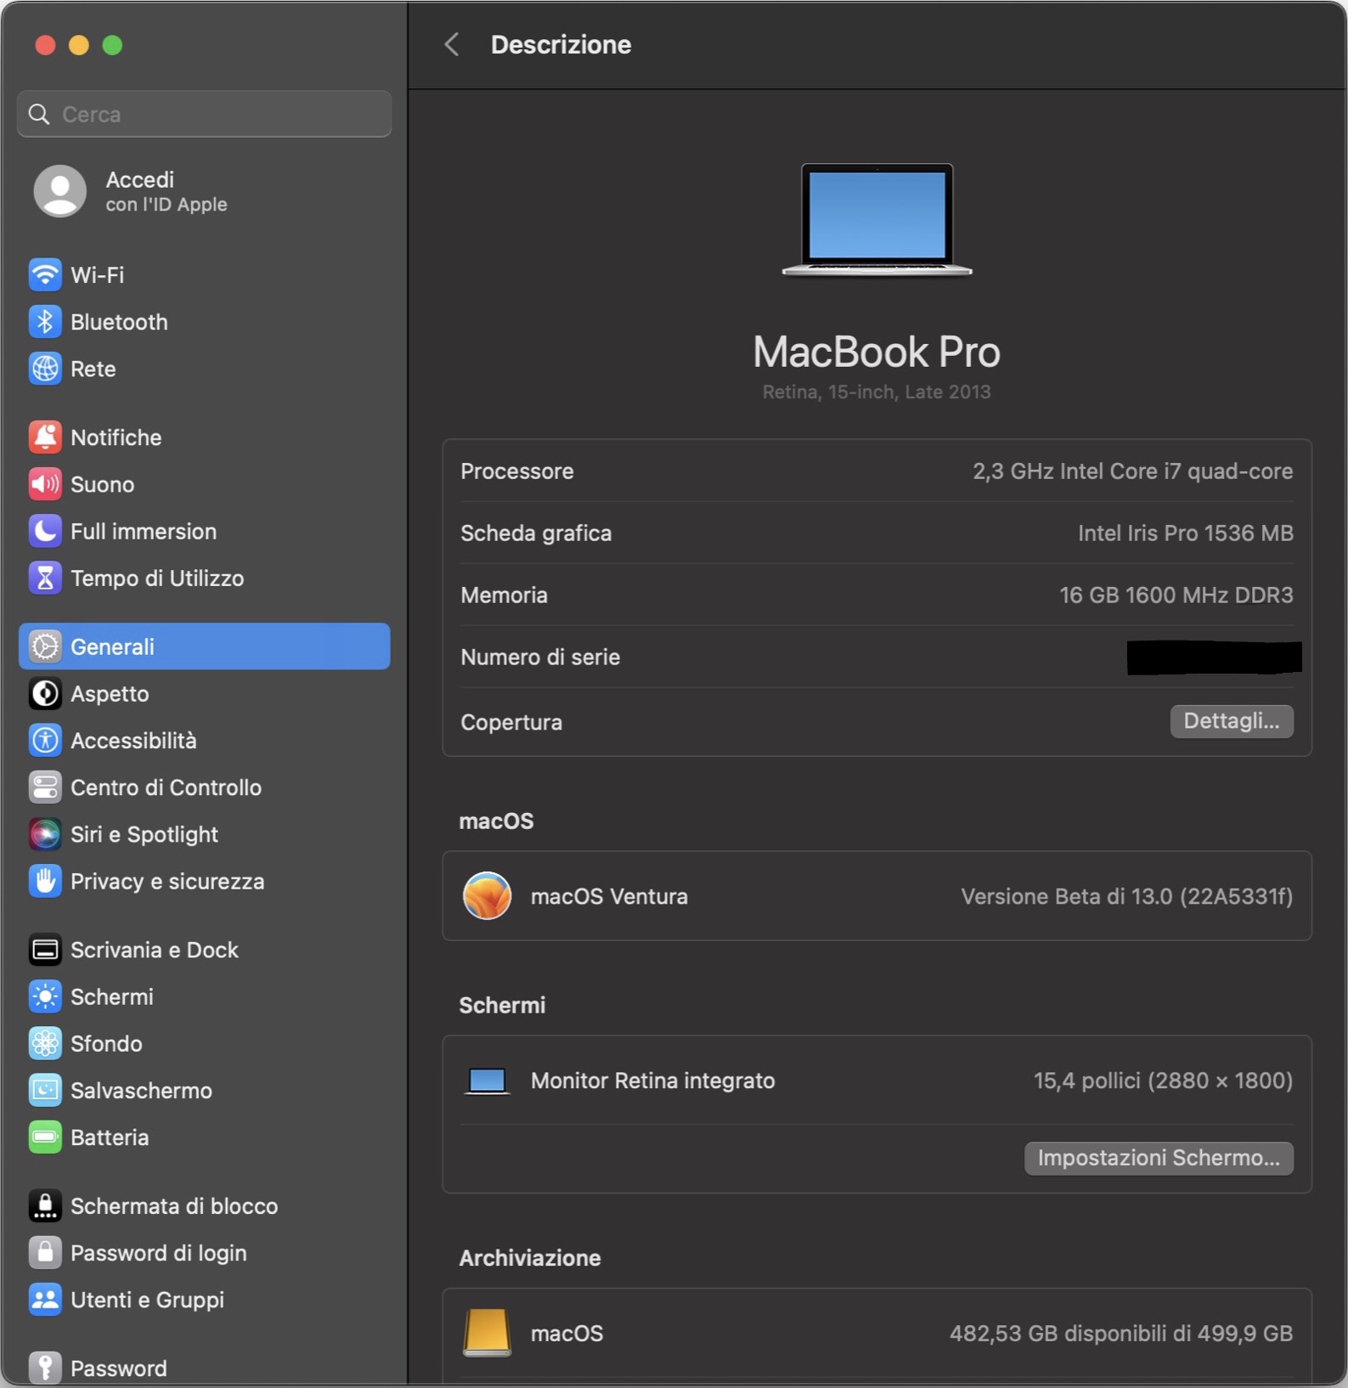
Task: Click the Schermi brightness icon
Action: point(45,996)
